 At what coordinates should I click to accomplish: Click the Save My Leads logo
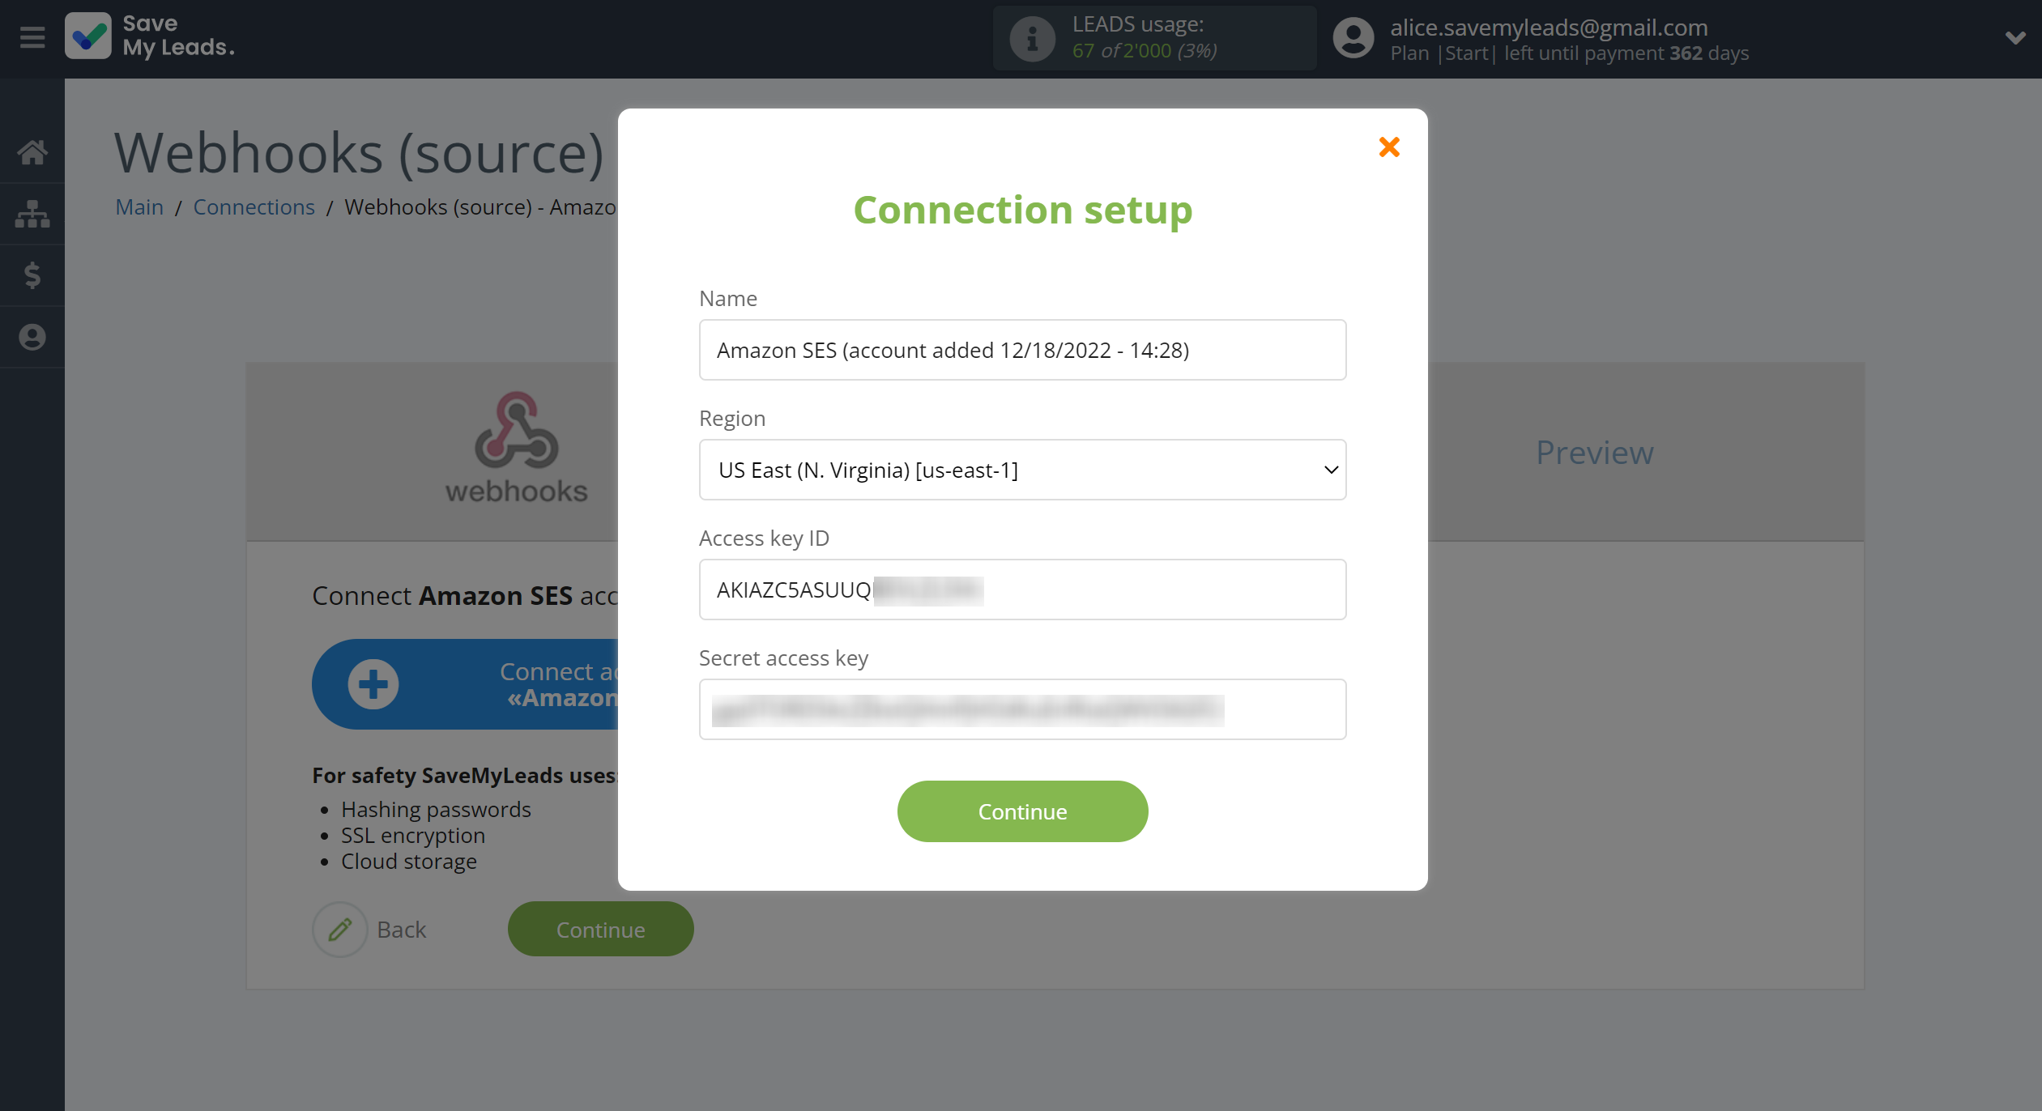[150, 36]
